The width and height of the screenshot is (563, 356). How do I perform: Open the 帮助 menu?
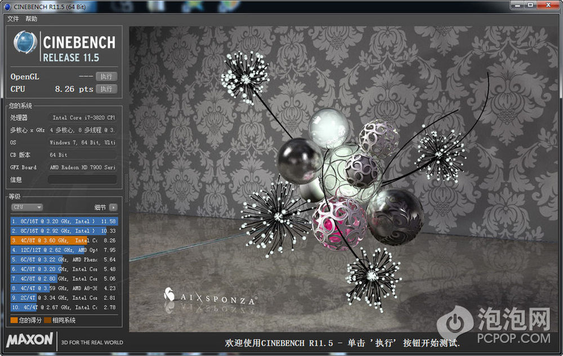(31, 19)
